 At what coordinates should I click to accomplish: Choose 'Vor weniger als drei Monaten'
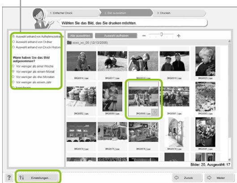[13, 77]
